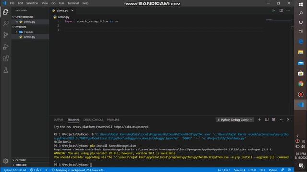Screen dimensions: 307x172
Task: Click UTF-8 encoding in status bar
Action: (x=252, y=170)
